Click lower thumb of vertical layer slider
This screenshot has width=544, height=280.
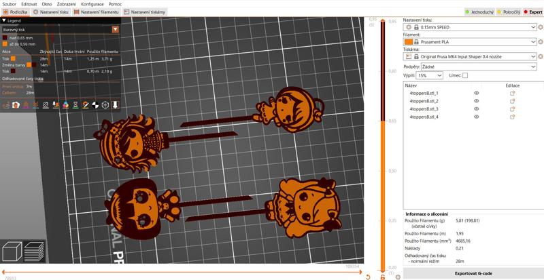[x=383, y=272]
